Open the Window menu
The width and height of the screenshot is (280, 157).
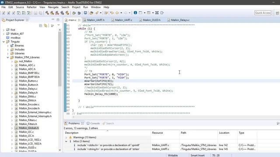coord(96,7)
